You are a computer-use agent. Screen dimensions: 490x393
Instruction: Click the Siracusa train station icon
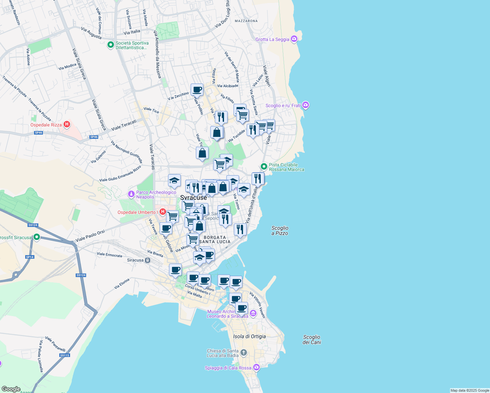pos(148,260)
